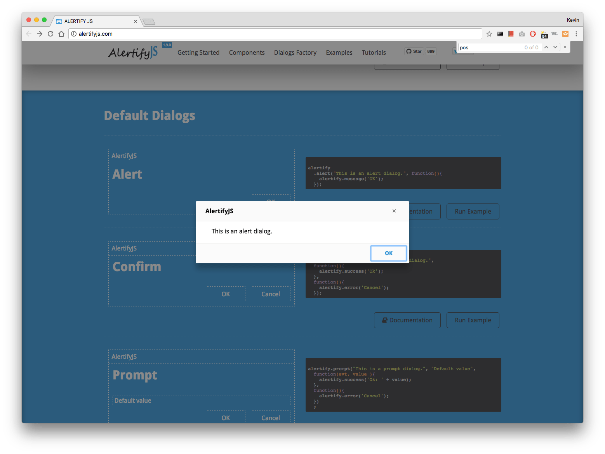
Task: Star the project on GitHub
Action: (414, 51)
